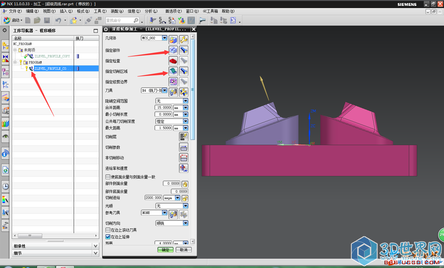Open the 指定修剪边界 trim boundary icon

pos(173,82)
